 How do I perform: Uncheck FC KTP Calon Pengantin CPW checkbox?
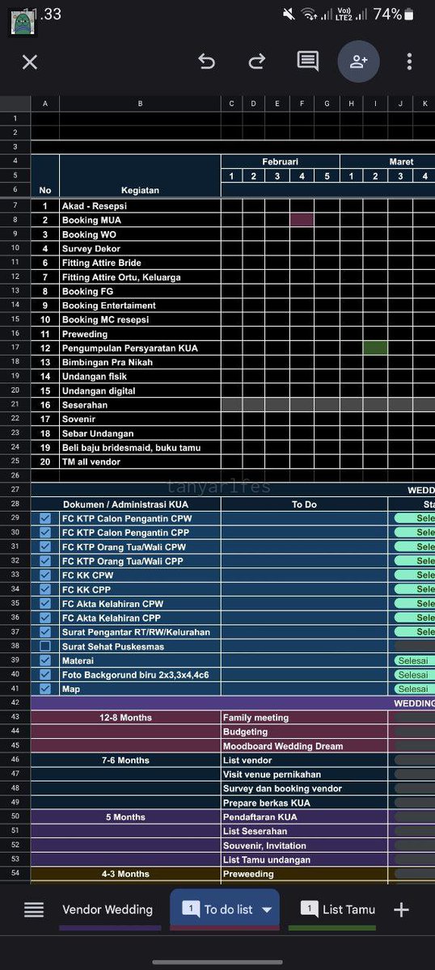(45, 518)
